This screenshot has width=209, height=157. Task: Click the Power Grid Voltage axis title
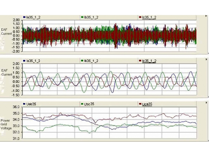[x=6, y=123]
